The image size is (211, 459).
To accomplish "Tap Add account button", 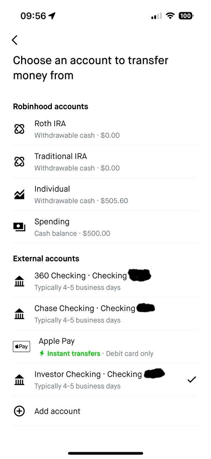I will (105, 411).
